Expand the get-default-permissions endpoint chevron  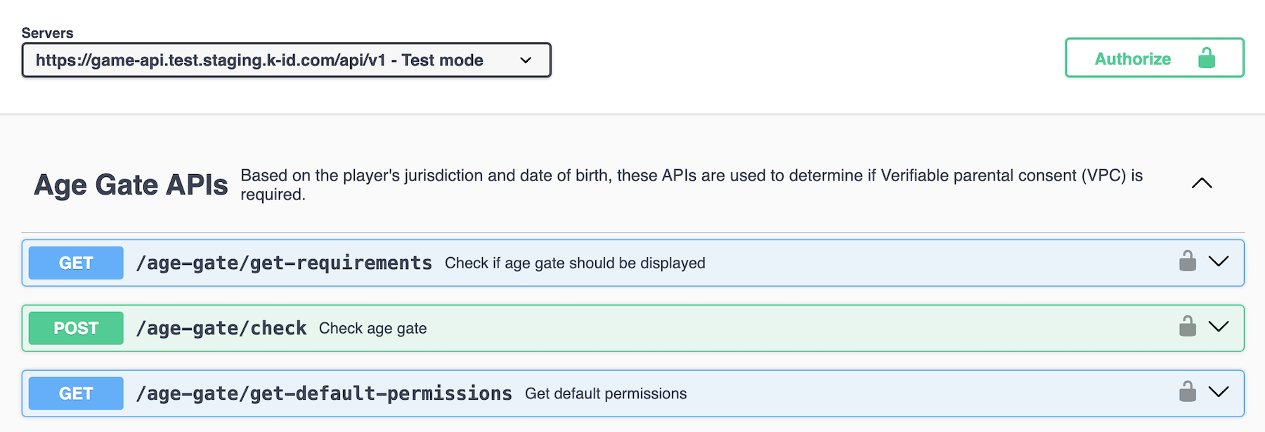point(1219,392)
